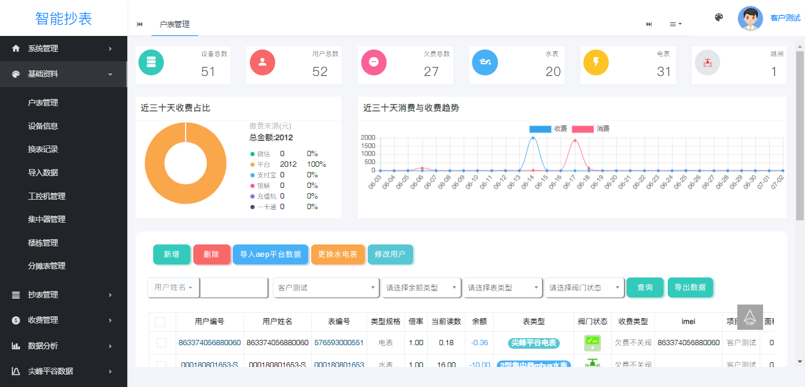
Task: Click the green valve status icon in first row
Action: (x=592, y=343)
